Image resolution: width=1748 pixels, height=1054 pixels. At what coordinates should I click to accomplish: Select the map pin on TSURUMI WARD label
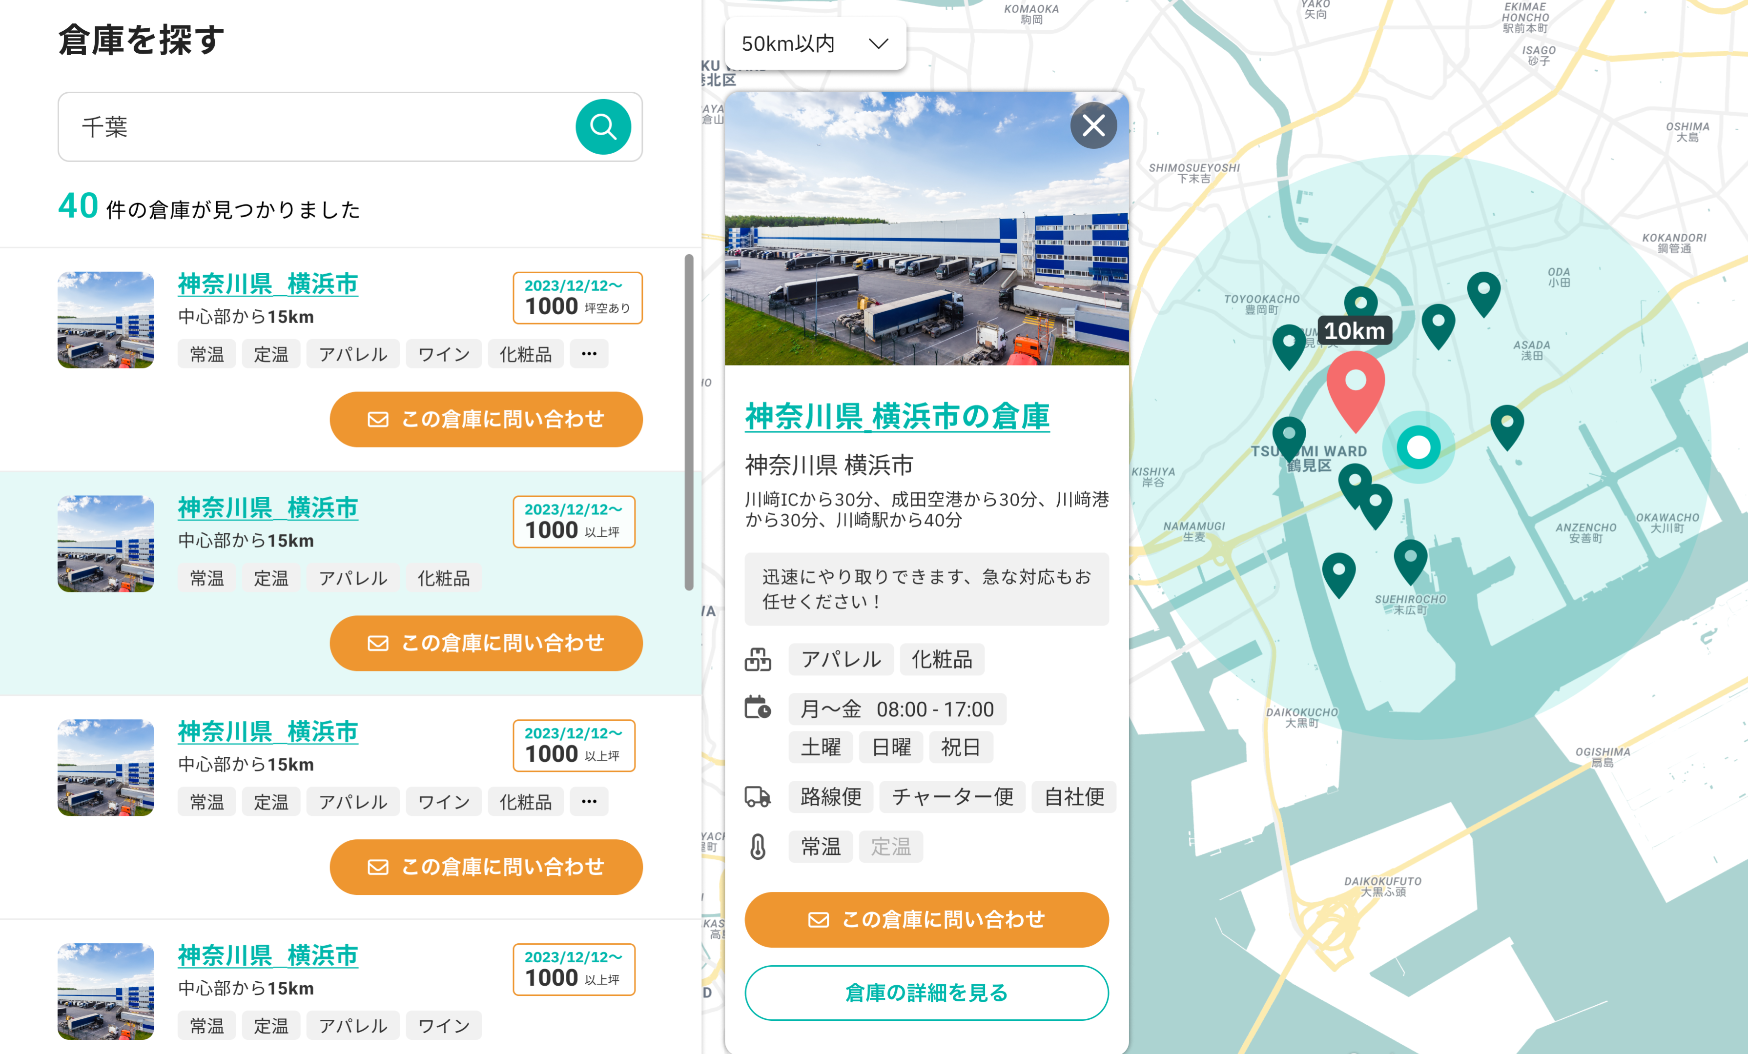click(x=1289, y=440)
